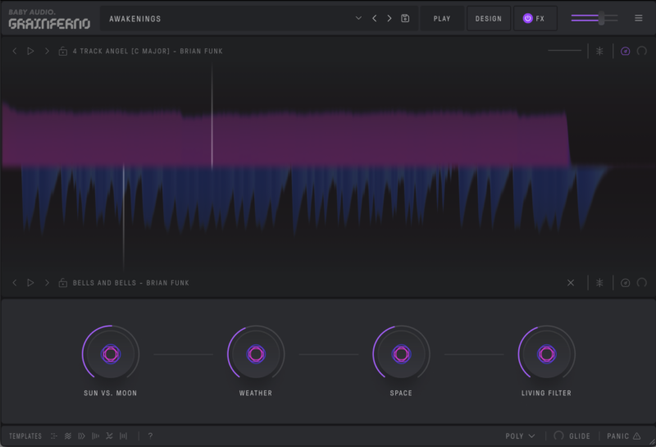Screen dimensions: 656x447
Task: Click the Sun vs. Moon macro knob
Action: pos(111,354)
